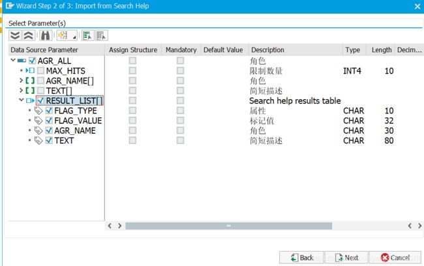Click the far-right scroll left arrow

point(410,226)
